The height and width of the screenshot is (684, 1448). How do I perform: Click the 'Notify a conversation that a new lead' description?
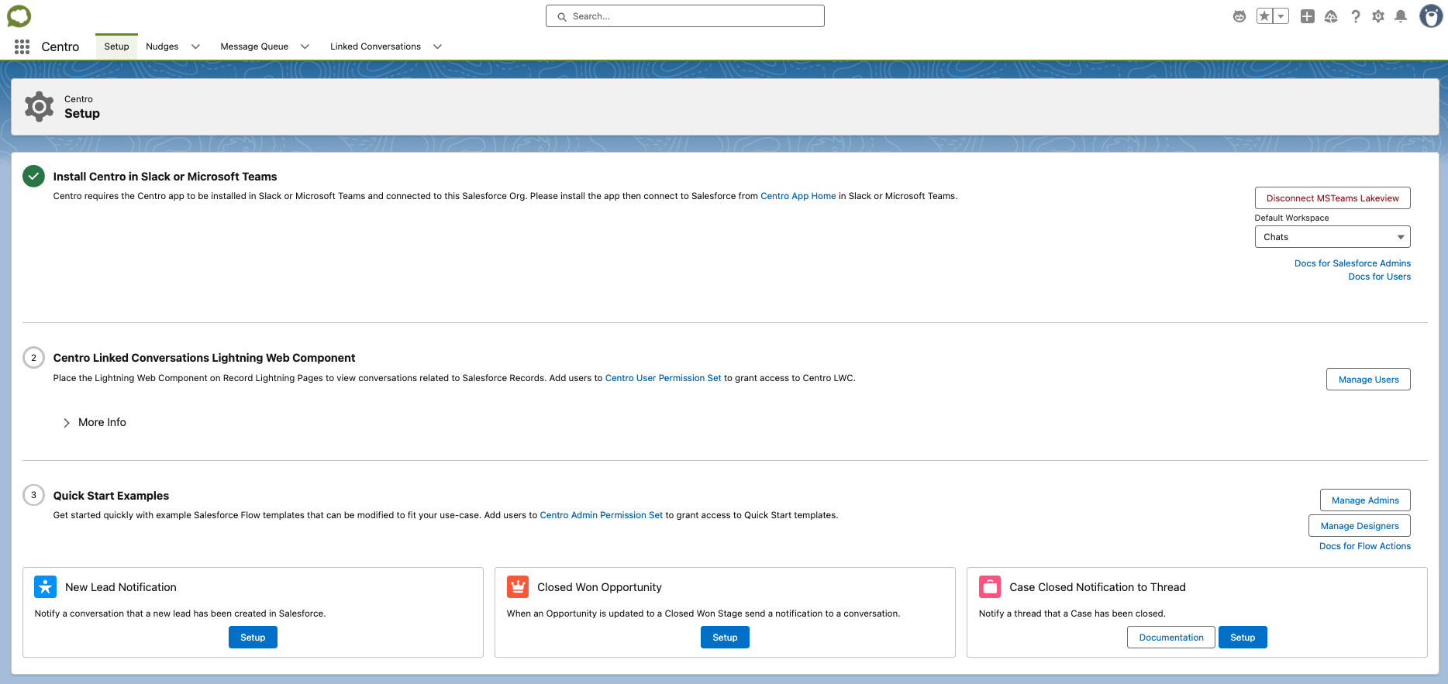[180, 614]
